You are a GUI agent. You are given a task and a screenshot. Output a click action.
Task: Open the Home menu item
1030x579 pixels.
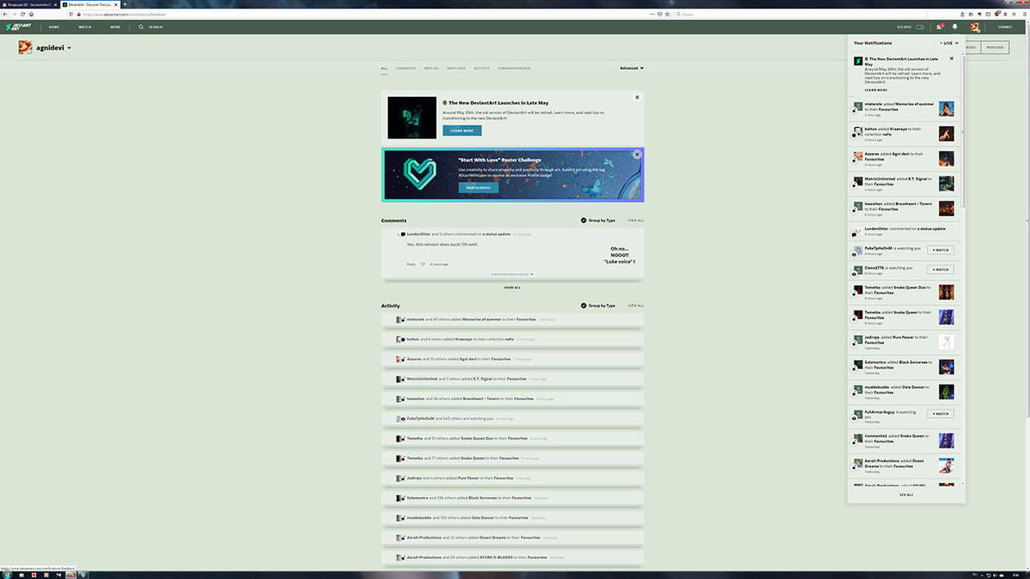click(54, 27)
